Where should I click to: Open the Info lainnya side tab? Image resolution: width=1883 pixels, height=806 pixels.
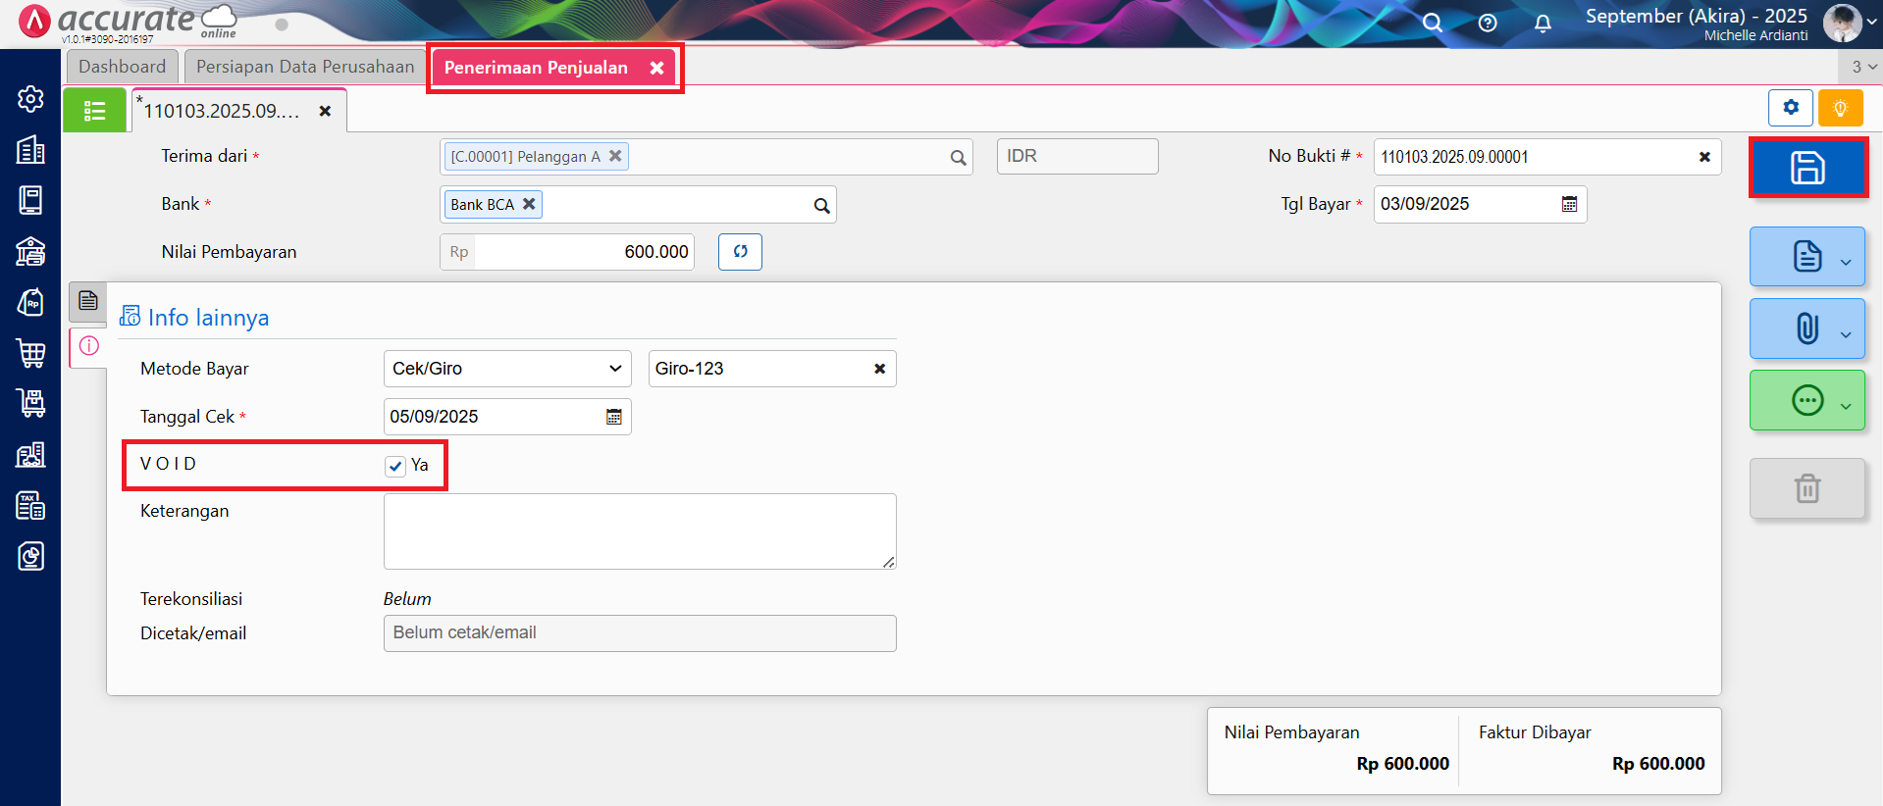tap(89, 346)
